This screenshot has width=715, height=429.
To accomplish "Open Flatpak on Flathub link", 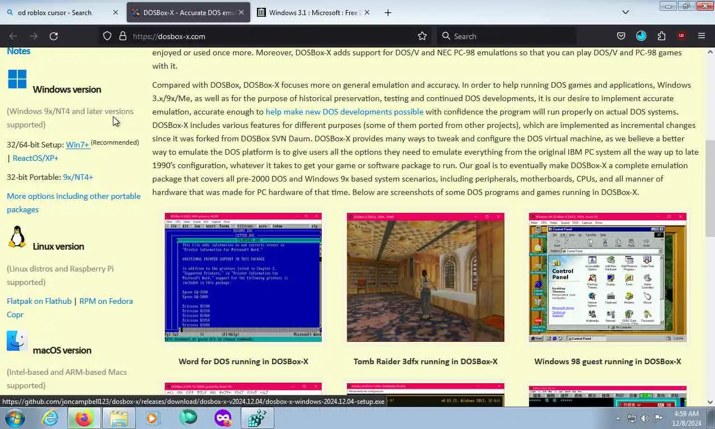I will click(x=39, y=301).
